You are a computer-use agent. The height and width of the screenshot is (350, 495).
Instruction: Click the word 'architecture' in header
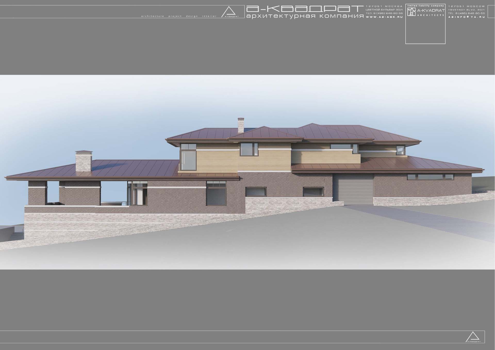[x=153, y=16]
